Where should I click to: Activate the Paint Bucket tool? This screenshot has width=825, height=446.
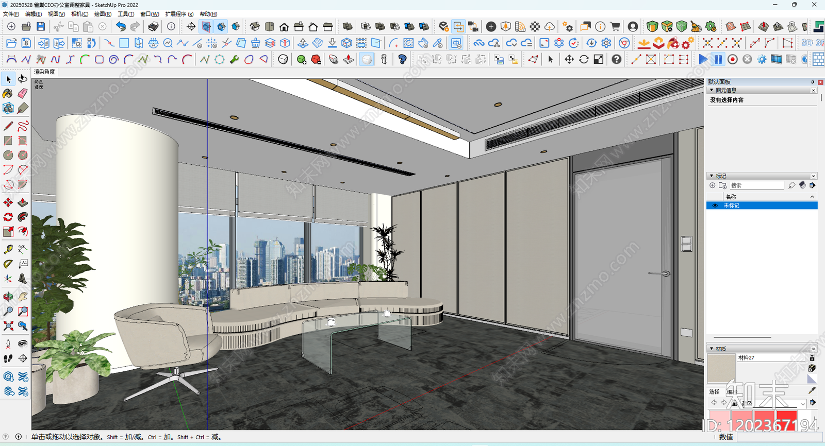(x=8, y=93)
